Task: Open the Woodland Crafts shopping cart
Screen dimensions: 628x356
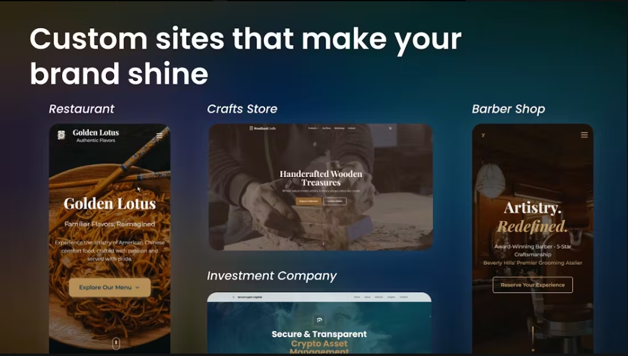Action: pyautogui.click(x=390, y=128)
